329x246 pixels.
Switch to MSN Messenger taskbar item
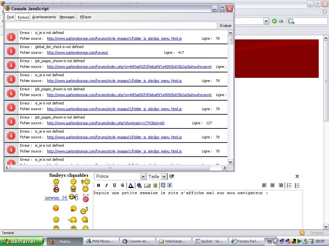[x=101, y=241]
